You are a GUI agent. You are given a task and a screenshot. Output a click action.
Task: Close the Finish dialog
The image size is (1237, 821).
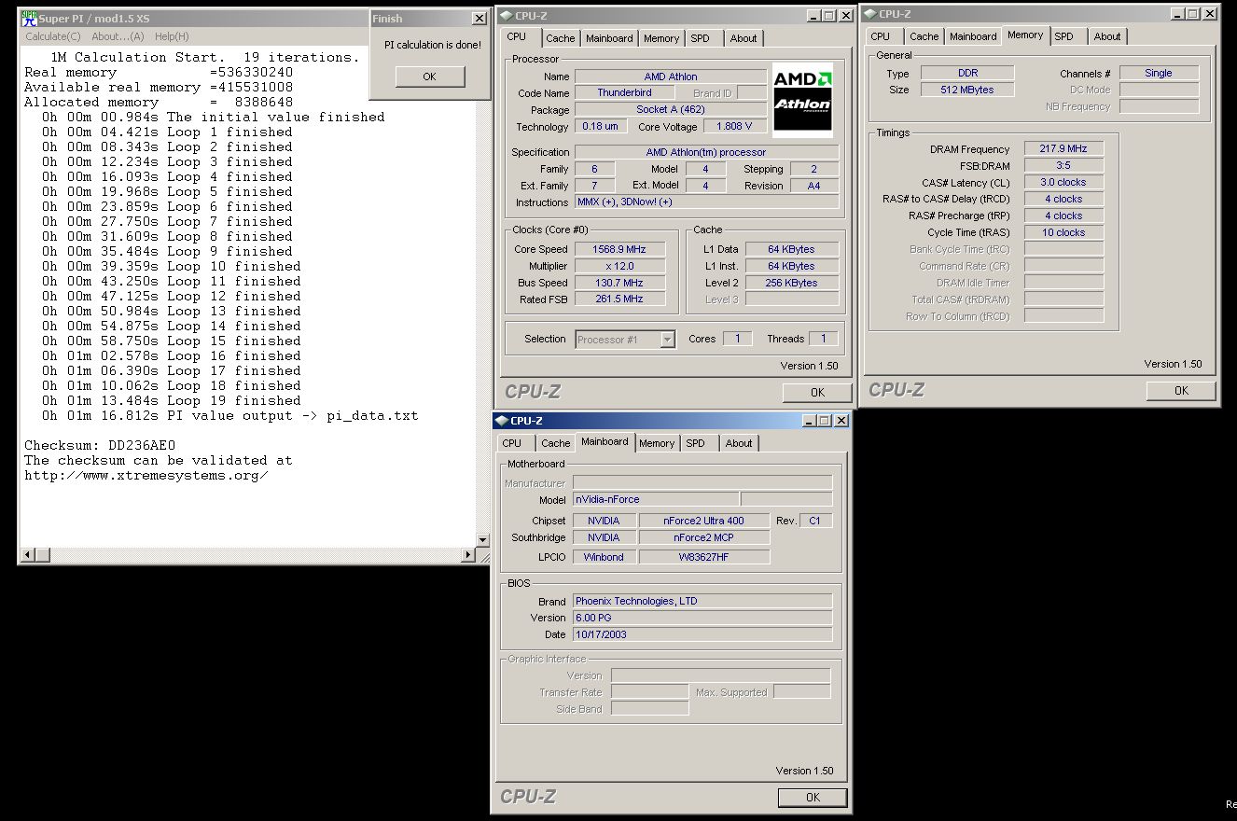479,19
